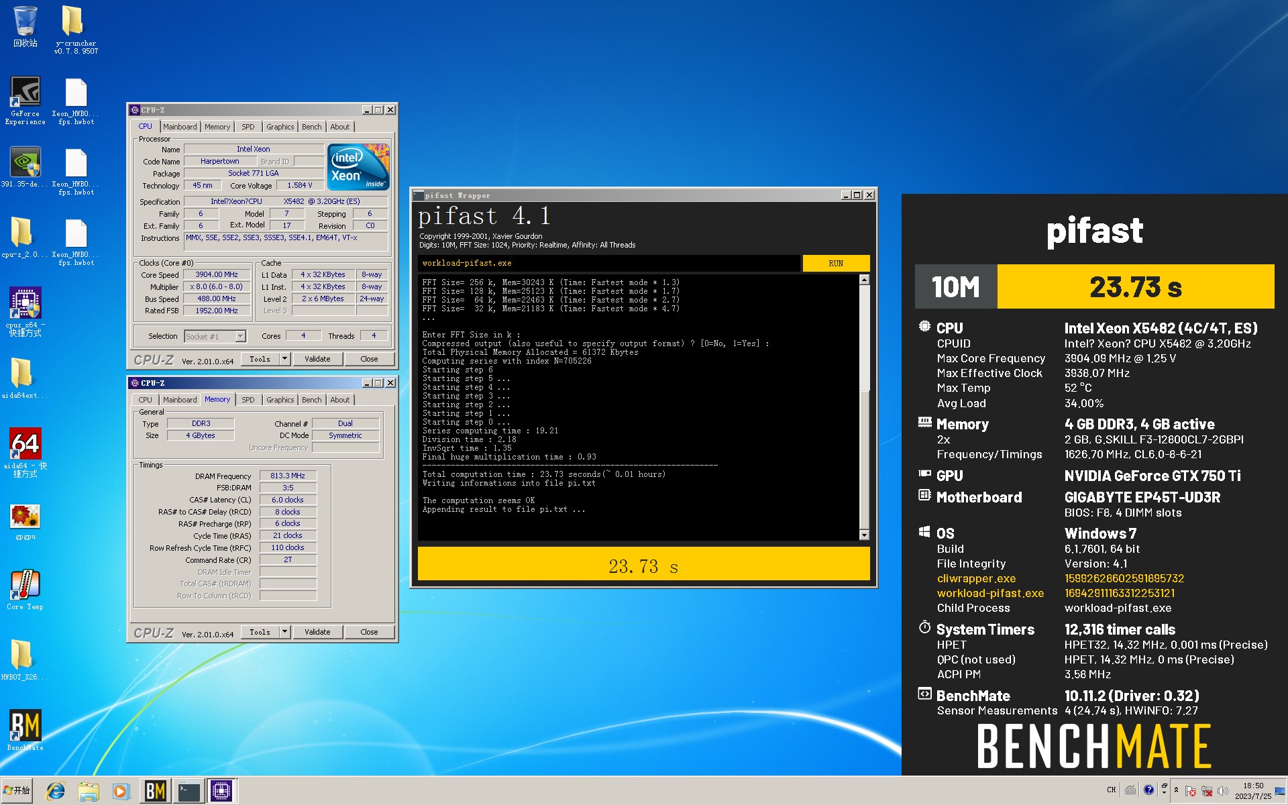This screenshot has width=1288, height=805.
Task: Click the Action Center flag tray icon
Action: 1191,791
